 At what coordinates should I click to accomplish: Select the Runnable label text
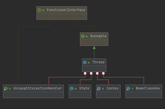click(x=98, y=36)
